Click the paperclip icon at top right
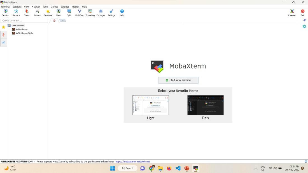This screenshot has height=173, width=308. click(x=305, y=20)
